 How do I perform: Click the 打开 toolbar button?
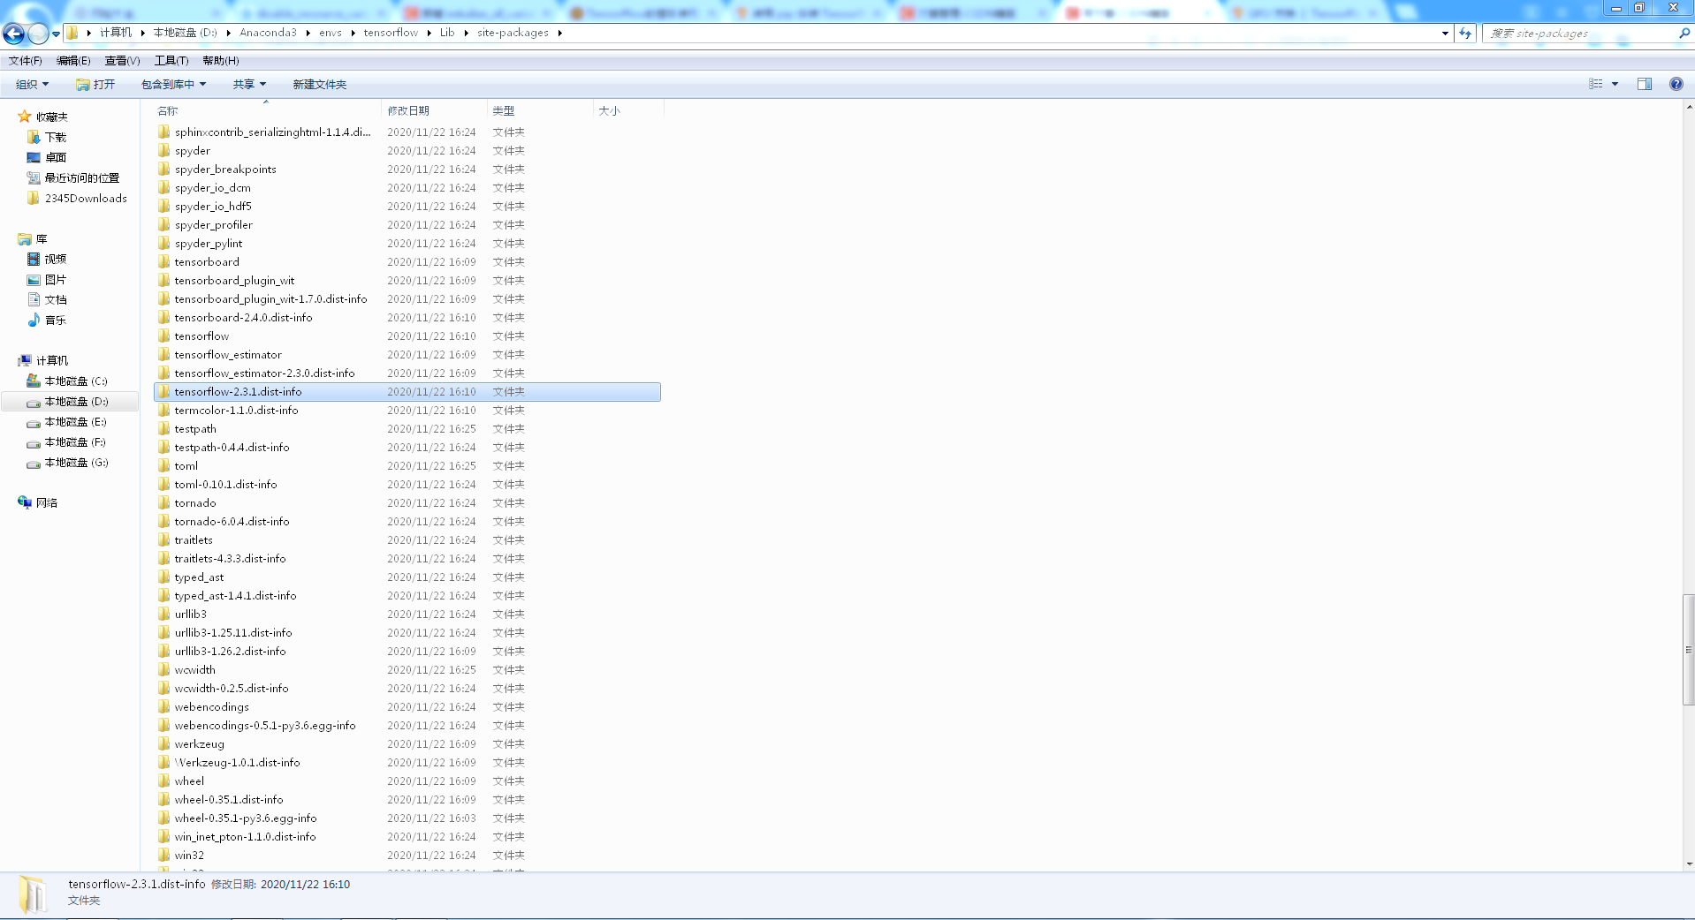click(x=95, y=85)
